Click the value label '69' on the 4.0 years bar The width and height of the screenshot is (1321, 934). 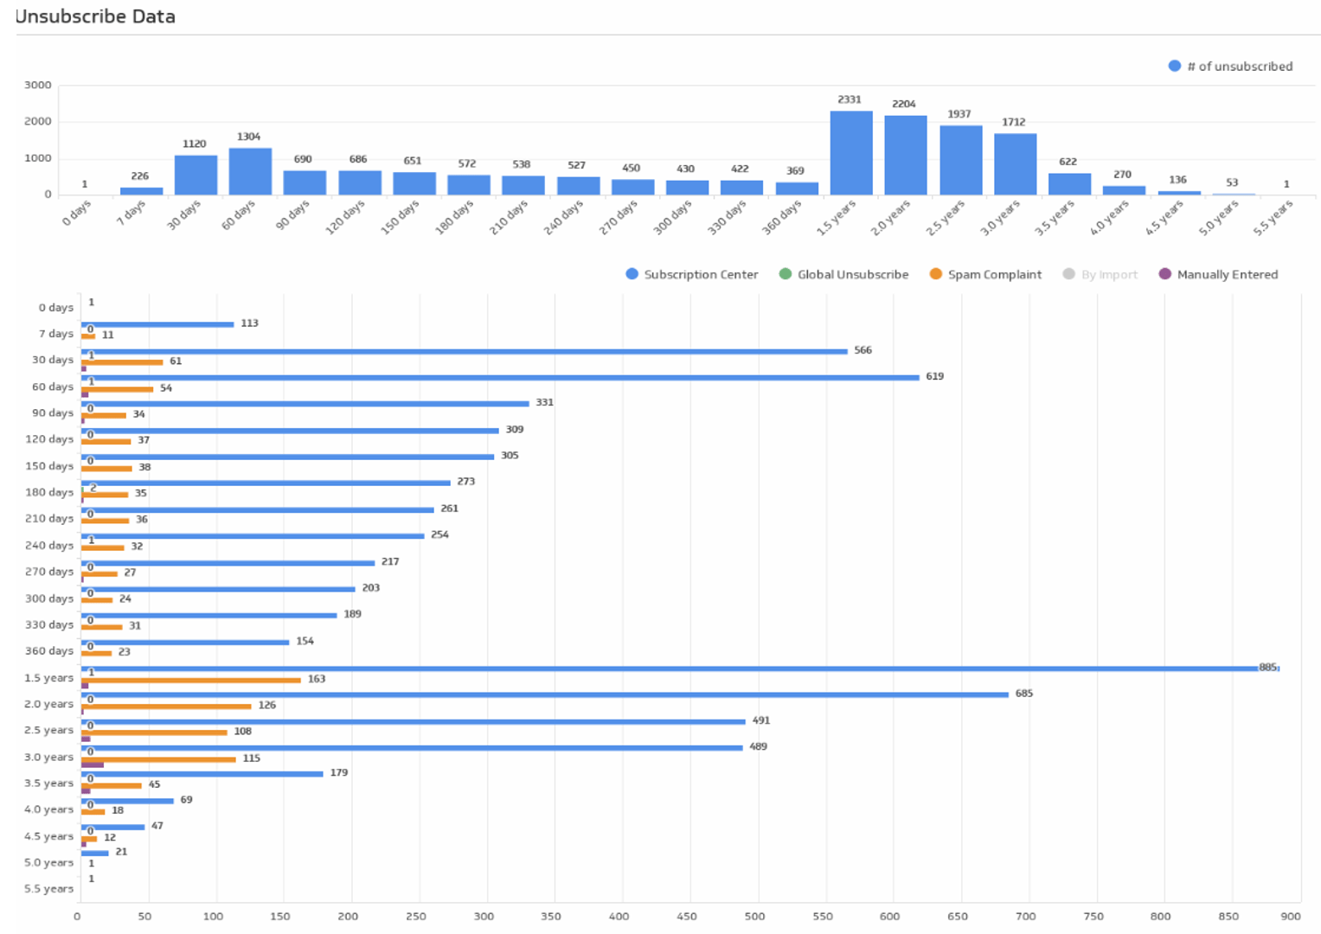pos(186,799)
